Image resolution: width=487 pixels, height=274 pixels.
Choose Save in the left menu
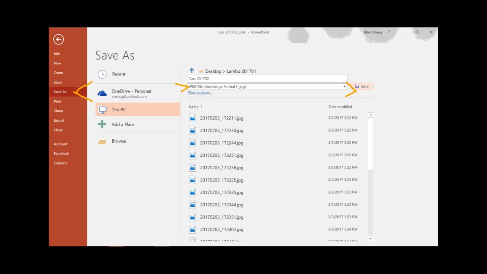coord(57,82)
